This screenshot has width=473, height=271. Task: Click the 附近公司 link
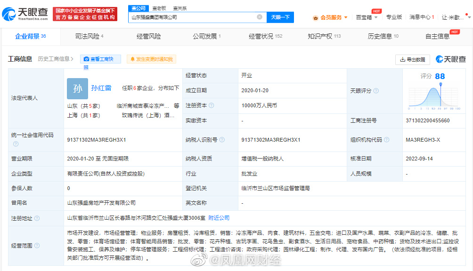click(219, 218)
